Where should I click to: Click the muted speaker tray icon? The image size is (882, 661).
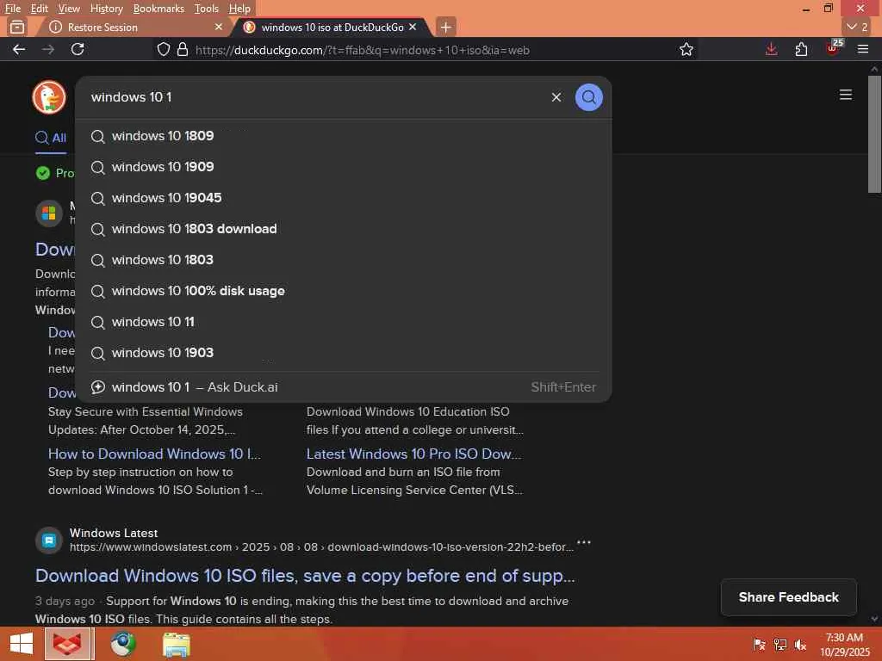point(800,645)
